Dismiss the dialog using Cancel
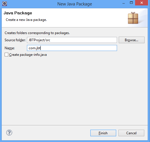Viewport: 150px width, 142px height. (x=131, y=133)
